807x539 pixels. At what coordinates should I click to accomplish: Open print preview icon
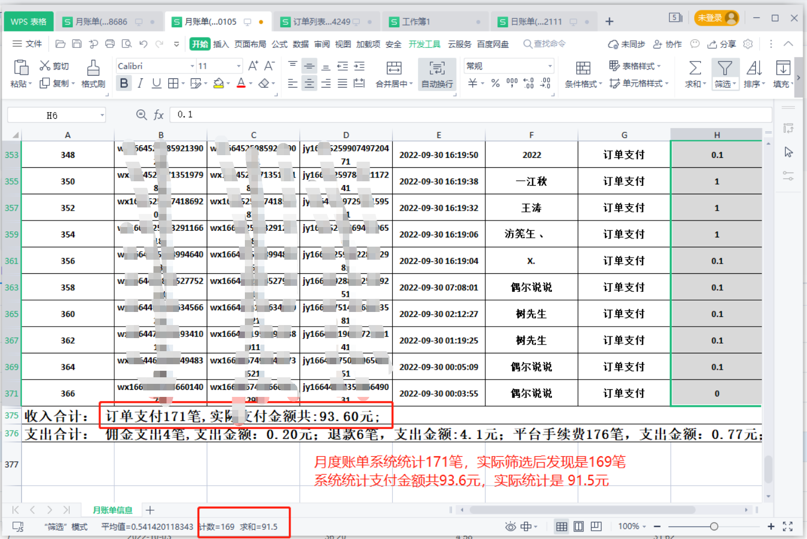coord(127,44)
